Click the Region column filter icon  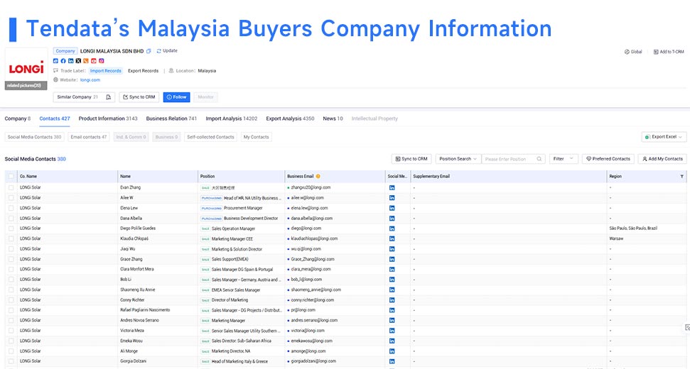(681, 177)
